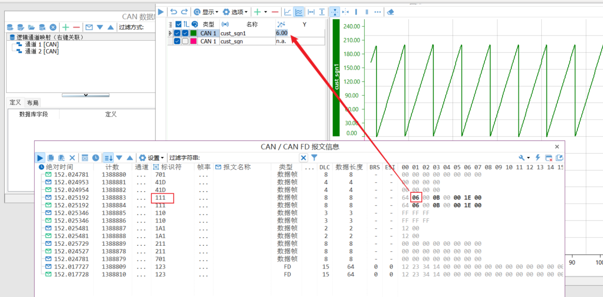Click the edit database icon in CAN database panel
603x297 pixels.
click(20, 27)
